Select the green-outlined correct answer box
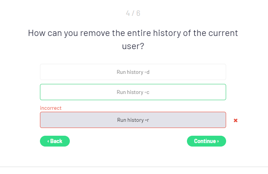268x174 pixels. [x=133, y=92]
